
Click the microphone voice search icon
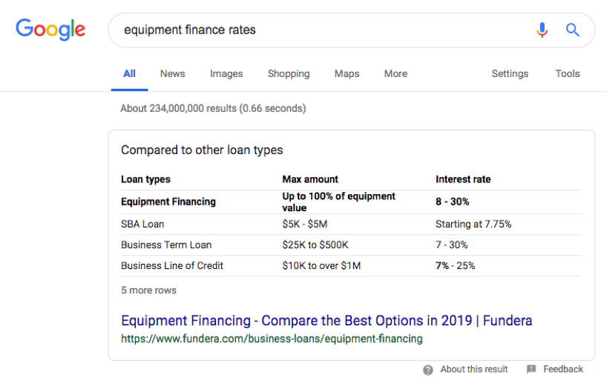[542, 30]
